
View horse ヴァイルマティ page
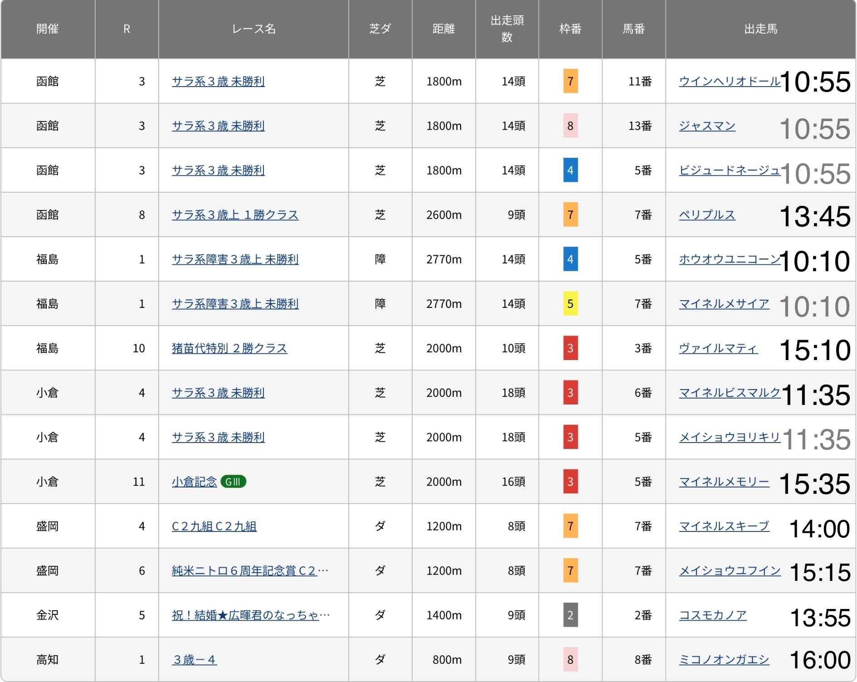(x=718, y=348)
